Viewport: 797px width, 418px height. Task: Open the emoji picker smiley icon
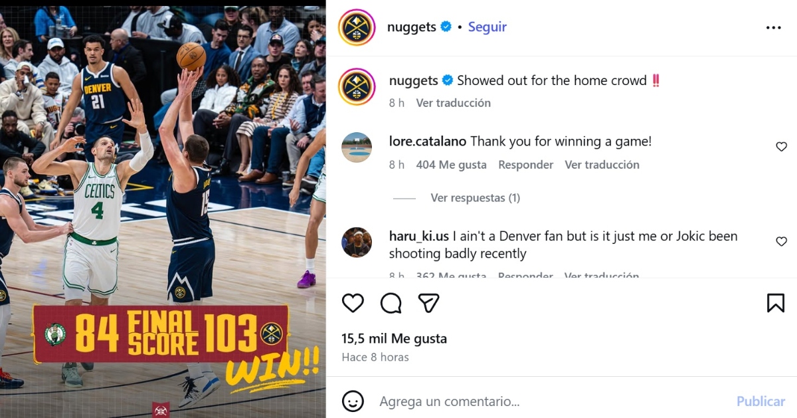coord(353,401)
